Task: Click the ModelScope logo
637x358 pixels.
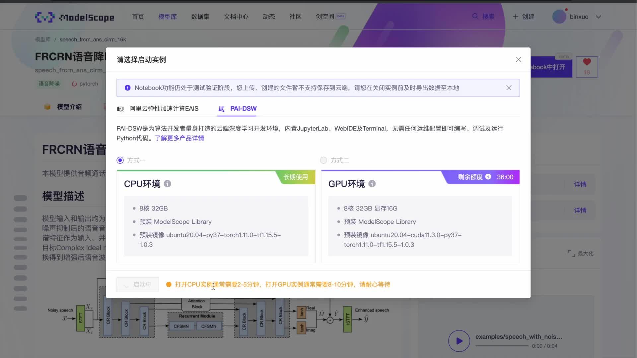Action: (x=75, y=17)
